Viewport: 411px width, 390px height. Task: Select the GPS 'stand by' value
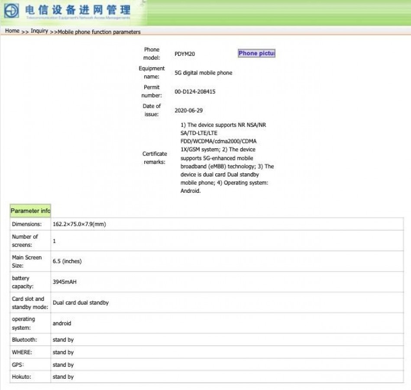click(63, 365)
